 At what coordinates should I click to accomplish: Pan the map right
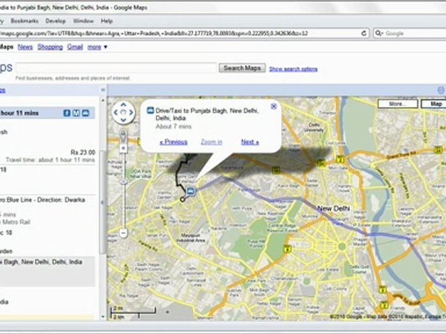[131, 112]
